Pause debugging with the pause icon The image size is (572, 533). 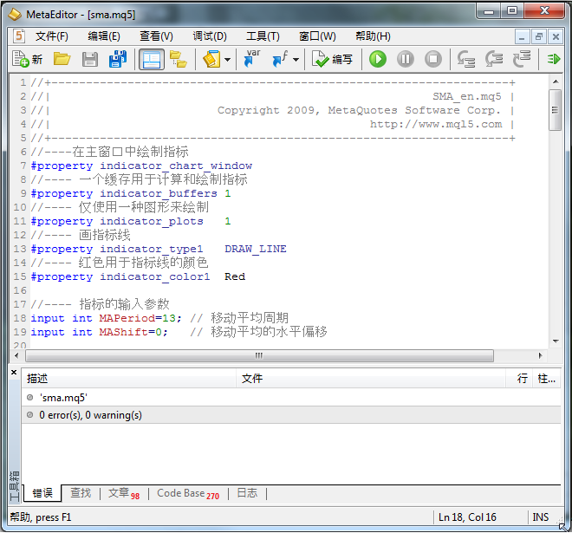click(x=406, y=59)
